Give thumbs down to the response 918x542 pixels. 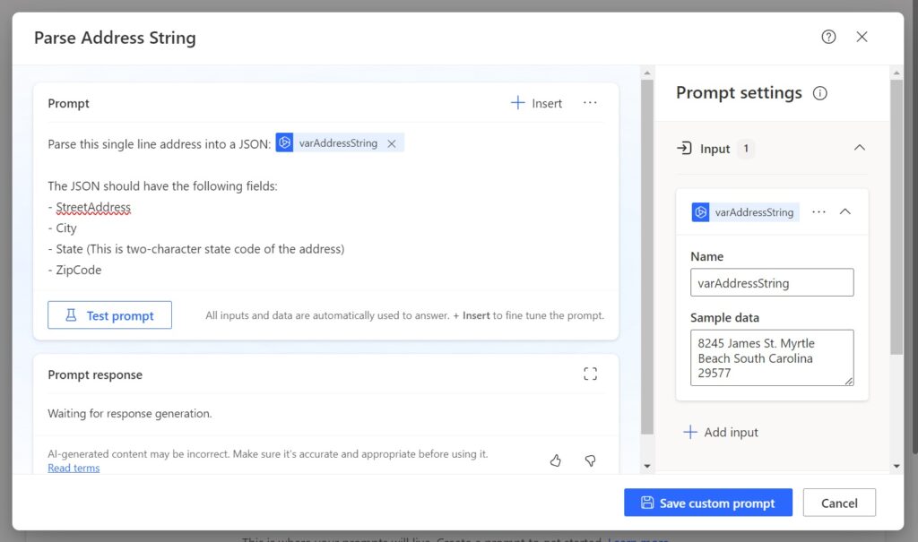(x=590, y=460)
